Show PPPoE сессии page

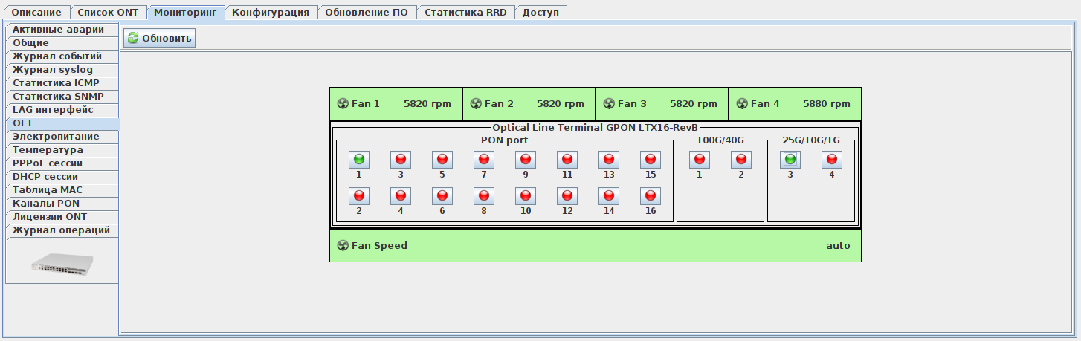click(62, 163)
